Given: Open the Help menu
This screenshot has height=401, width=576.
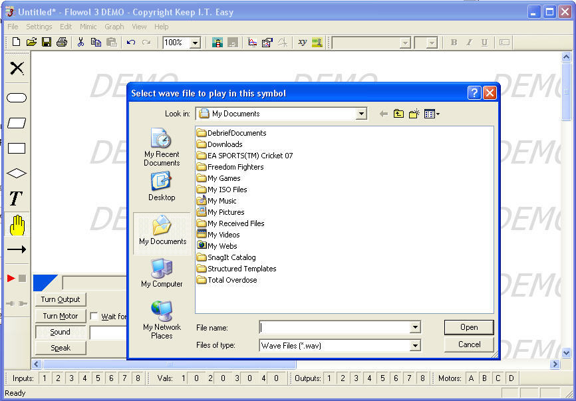Looking at the screenshot, I should pyautogui.click(x=161, y=27).
